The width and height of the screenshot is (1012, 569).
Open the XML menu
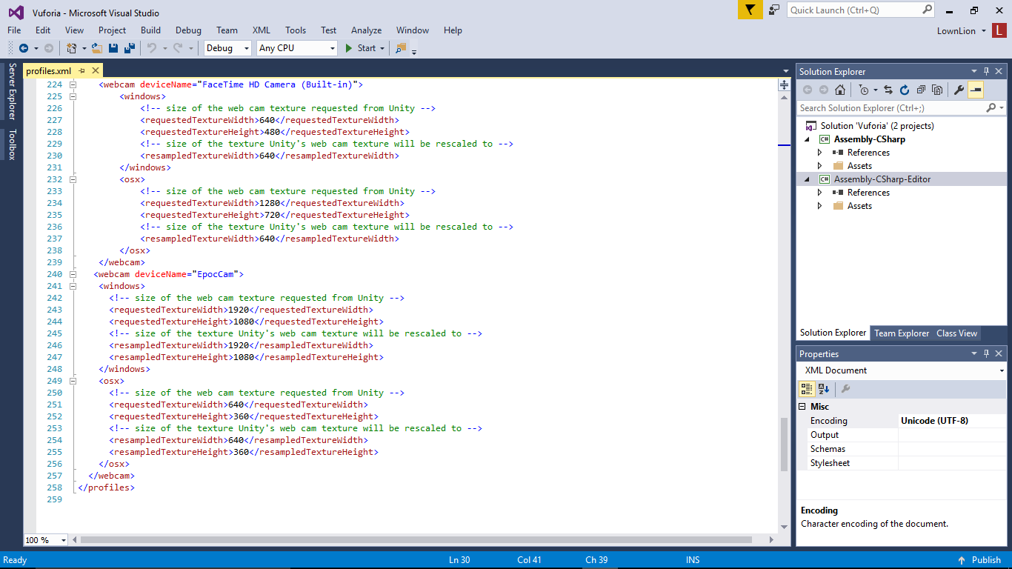tap(261, 30)
